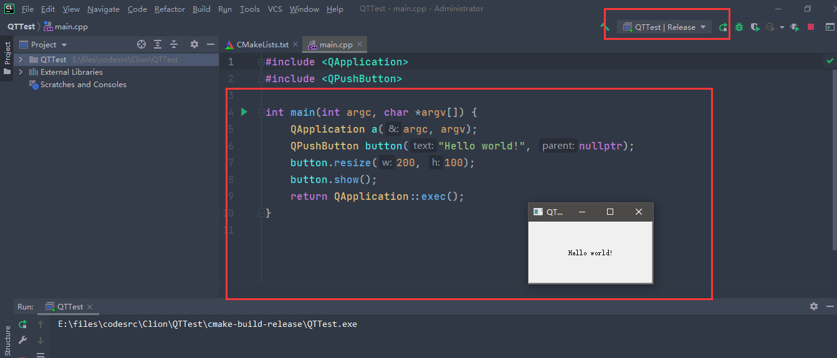The width and height of the screenshot is (837, 358).
Task: Select External Libraries in project tree
Action: (x=72, y=72)
